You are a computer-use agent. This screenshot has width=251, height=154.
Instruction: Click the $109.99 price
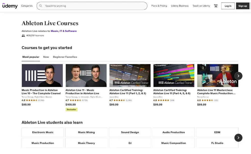tap(71, 105)
